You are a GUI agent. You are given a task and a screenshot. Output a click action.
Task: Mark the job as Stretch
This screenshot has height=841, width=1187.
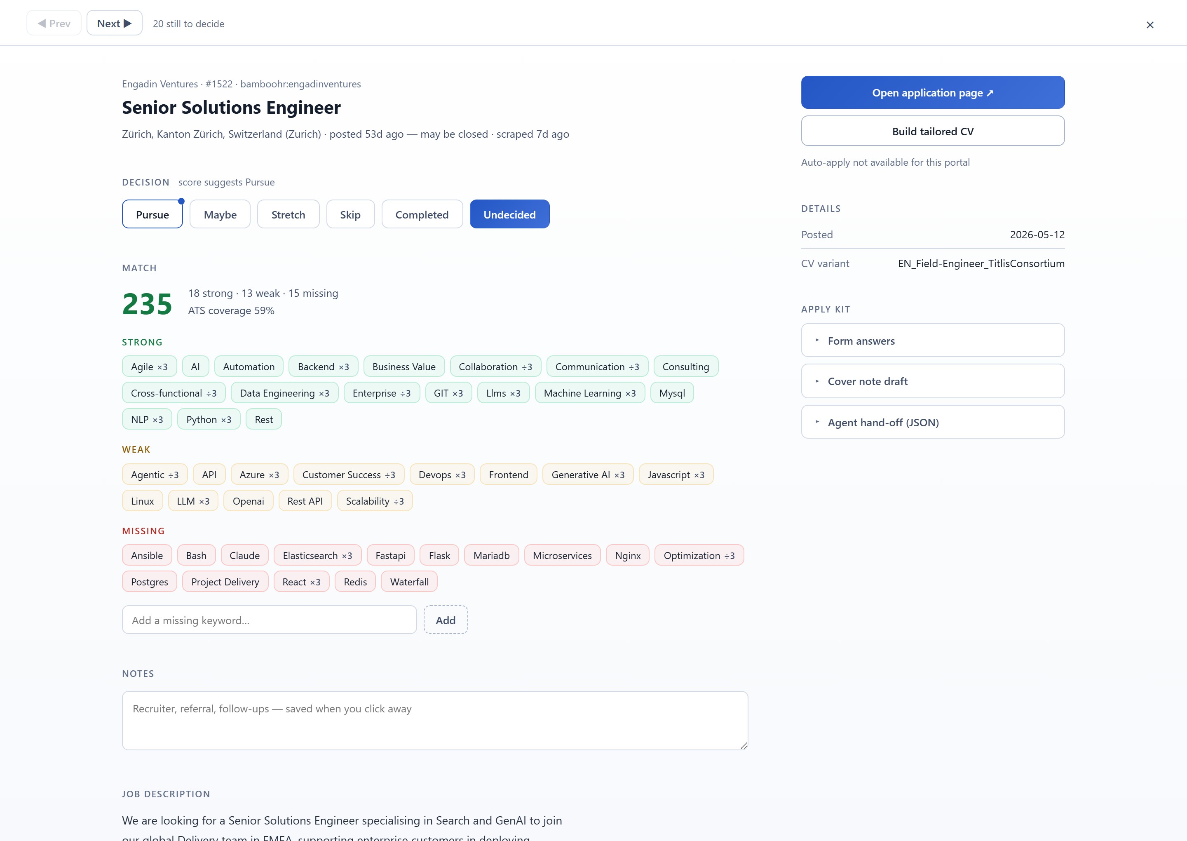289,214
